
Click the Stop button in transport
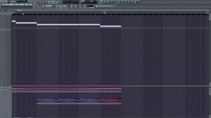coord(50,6)
